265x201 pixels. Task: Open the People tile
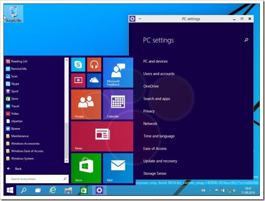pos(86,105)
